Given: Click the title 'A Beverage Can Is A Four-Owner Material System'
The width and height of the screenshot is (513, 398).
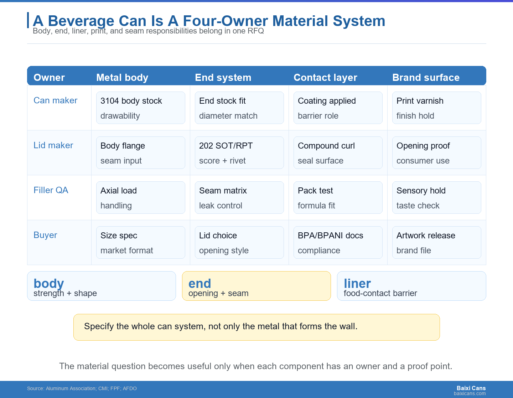Looking at the screenshot, I should 209,21.
